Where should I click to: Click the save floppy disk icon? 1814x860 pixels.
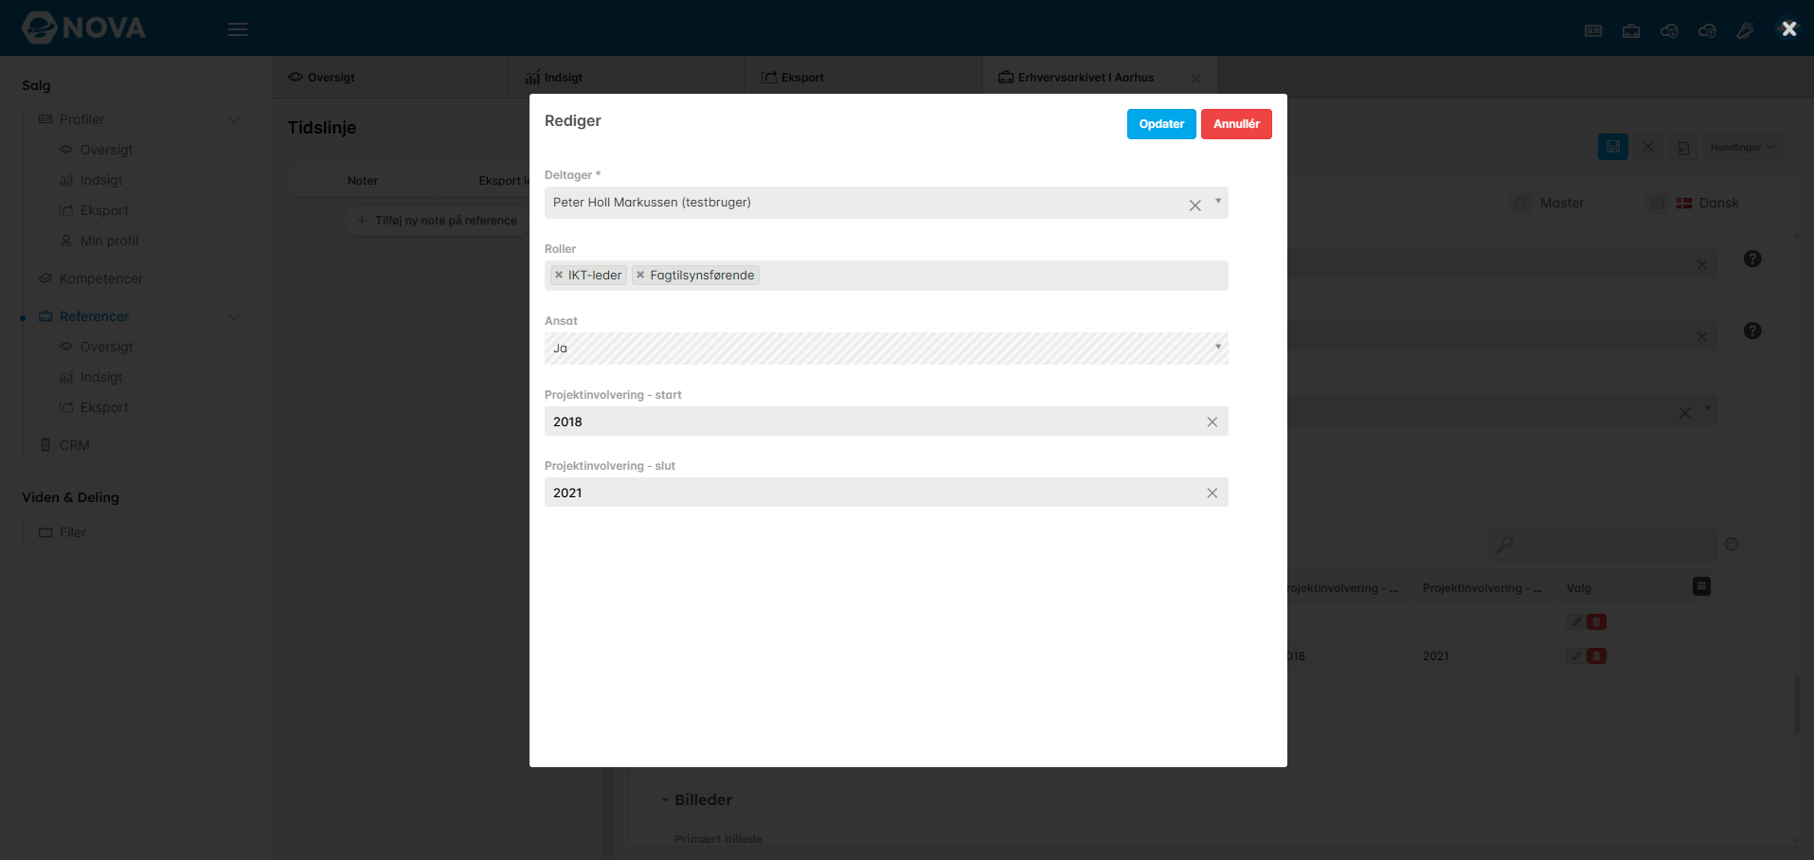pyautogui.click(x=1613, y=147)
